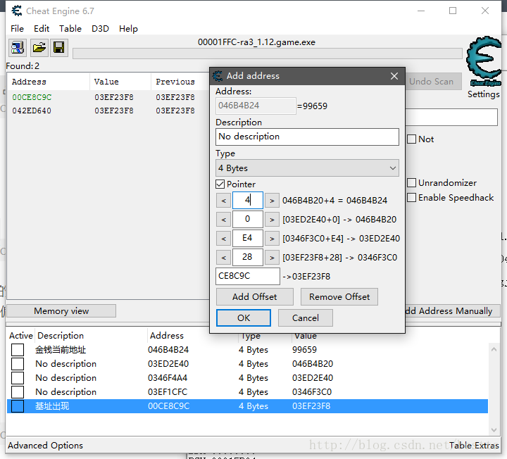
Task: Increase the offset 0 with right arrow
Action: [272, 220]
